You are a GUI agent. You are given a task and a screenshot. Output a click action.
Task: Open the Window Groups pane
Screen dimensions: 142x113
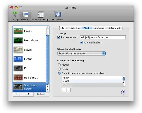coord(41,16)
